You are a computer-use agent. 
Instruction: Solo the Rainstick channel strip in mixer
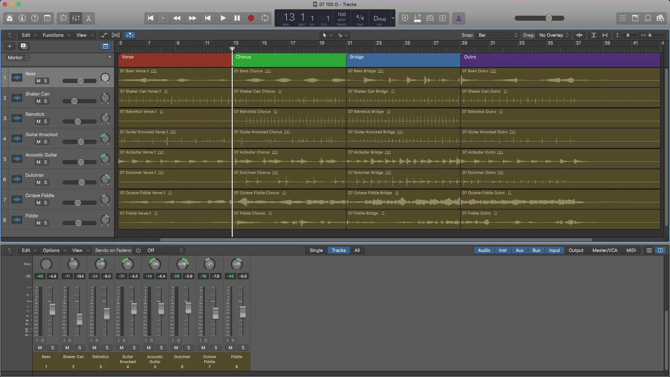coord(108,348)
